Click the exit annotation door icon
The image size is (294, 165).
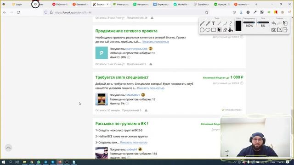(x=285, y=30)
